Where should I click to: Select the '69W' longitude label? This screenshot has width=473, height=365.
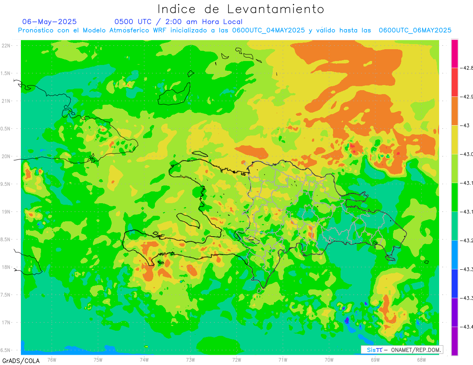pos(375,360)
